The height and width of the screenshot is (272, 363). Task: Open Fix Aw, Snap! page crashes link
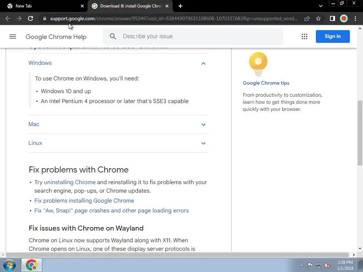point(111,210)
